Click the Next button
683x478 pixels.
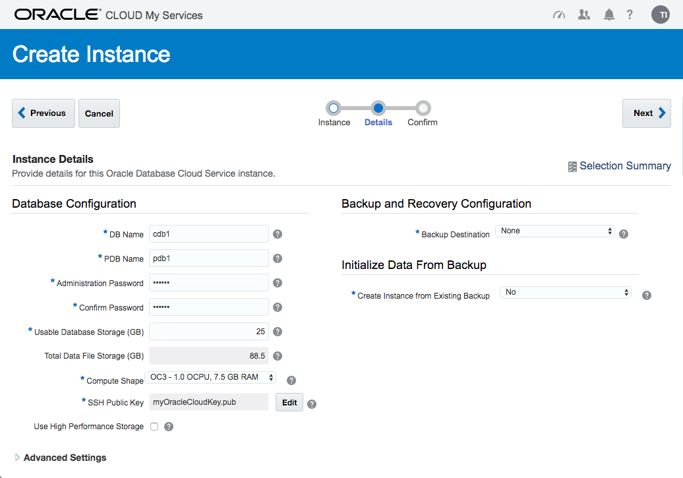pos(646,113)
